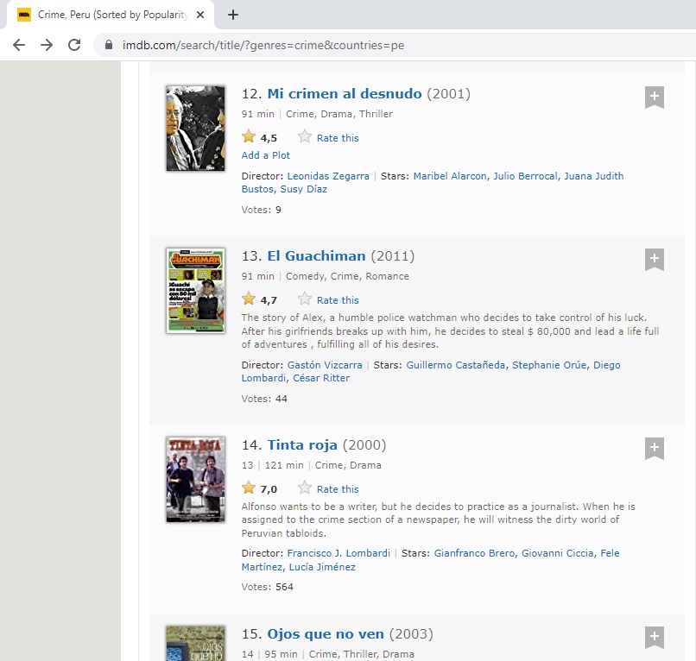Reload the IMDb search page

coord(74,45)
